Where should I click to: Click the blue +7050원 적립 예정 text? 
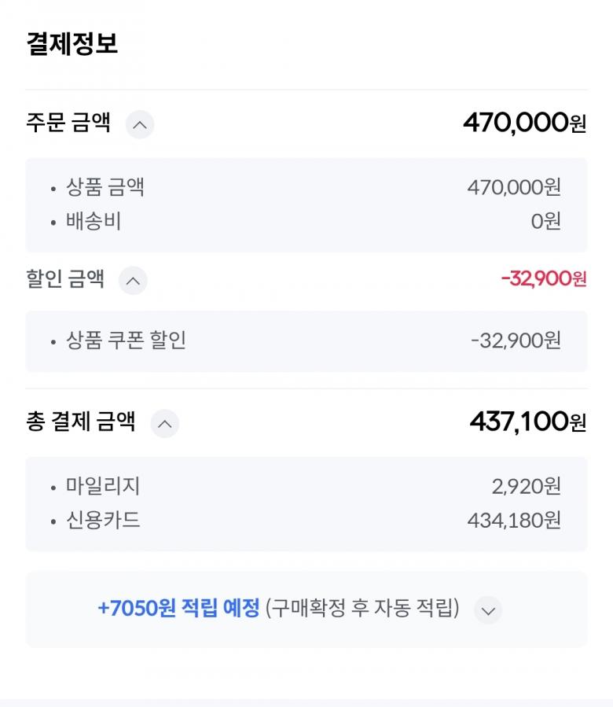pos(178,609)
